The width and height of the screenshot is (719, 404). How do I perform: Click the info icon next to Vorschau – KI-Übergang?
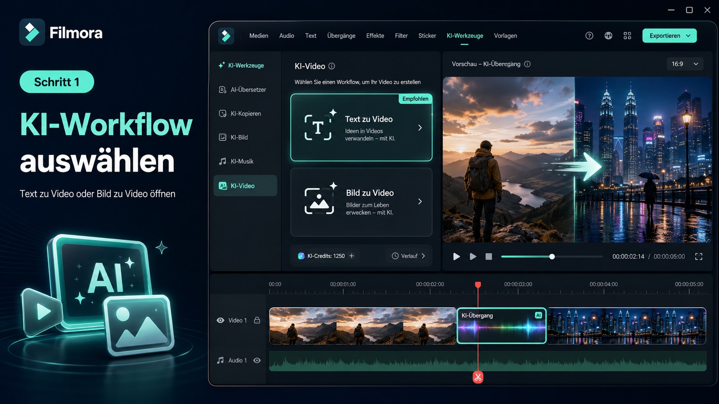point(527,64)
